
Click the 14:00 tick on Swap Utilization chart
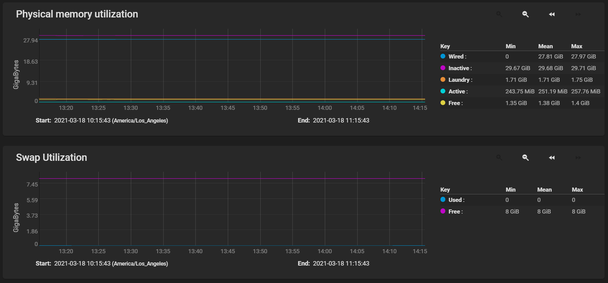click(325, 251)
